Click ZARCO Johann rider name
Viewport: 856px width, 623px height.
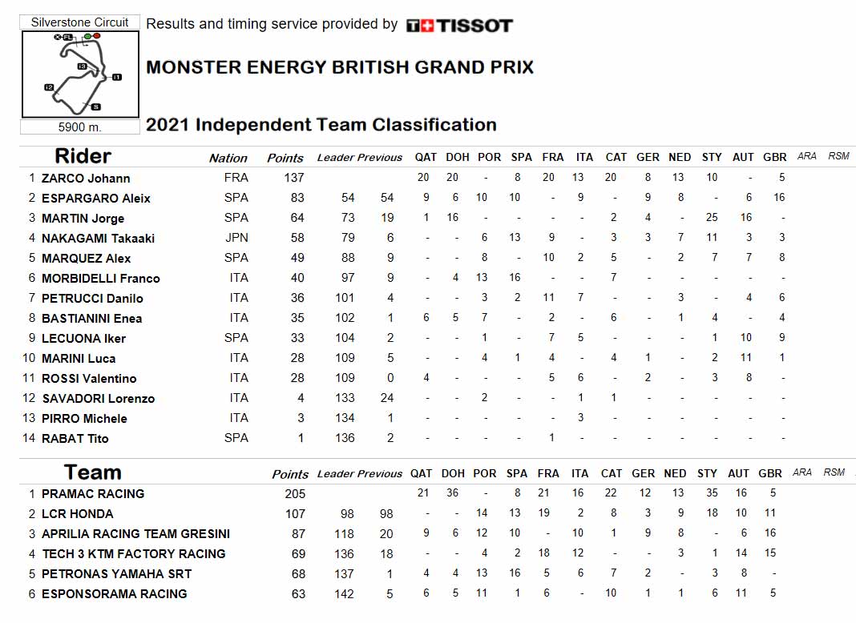(86, 179)
